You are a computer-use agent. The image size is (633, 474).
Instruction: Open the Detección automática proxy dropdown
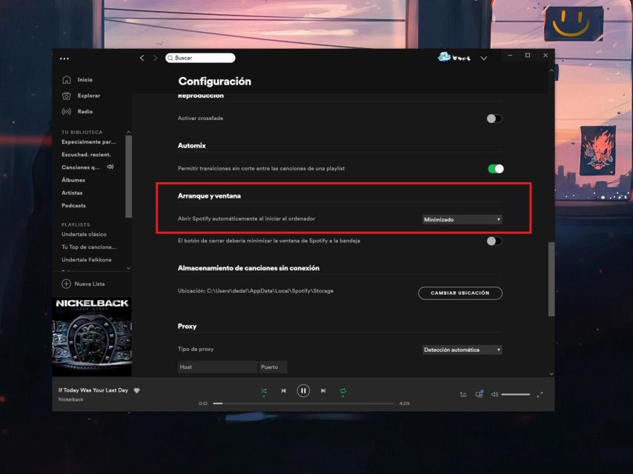pos(463,350)
